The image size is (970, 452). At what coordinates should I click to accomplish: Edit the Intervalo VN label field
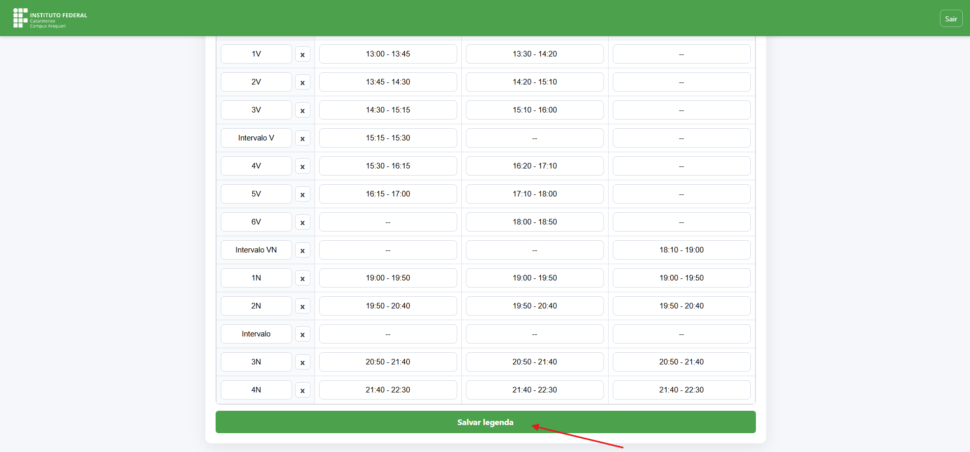(256, 250)
